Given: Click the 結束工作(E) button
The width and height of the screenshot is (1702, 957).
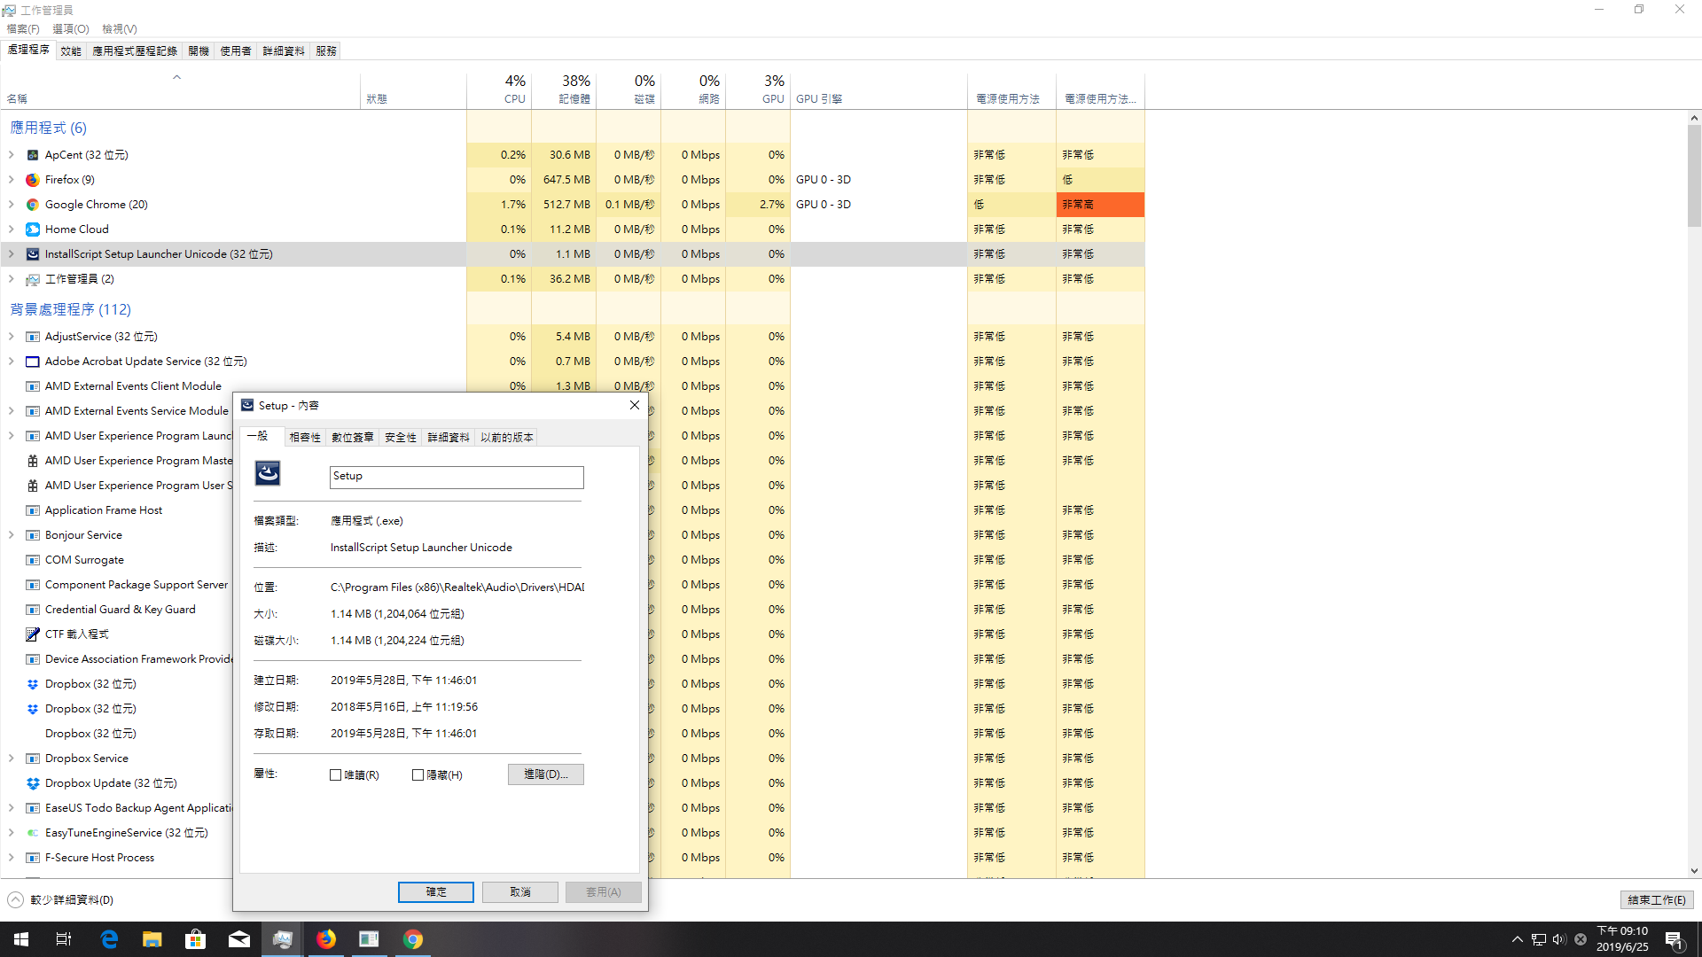Looking at the screenshot, I should pos(1656,900).
